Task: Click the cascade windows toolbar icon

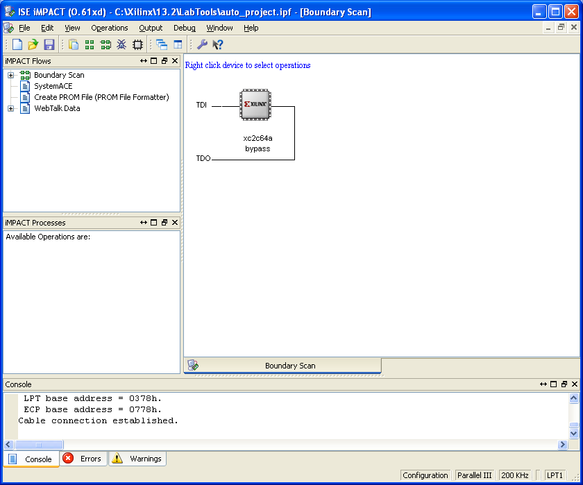Action: click(x=162, y=44)
